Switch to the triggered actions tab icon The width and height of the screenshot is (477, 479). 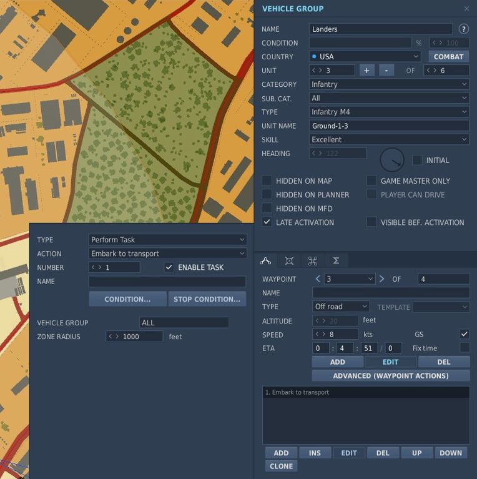click(289, 260)
